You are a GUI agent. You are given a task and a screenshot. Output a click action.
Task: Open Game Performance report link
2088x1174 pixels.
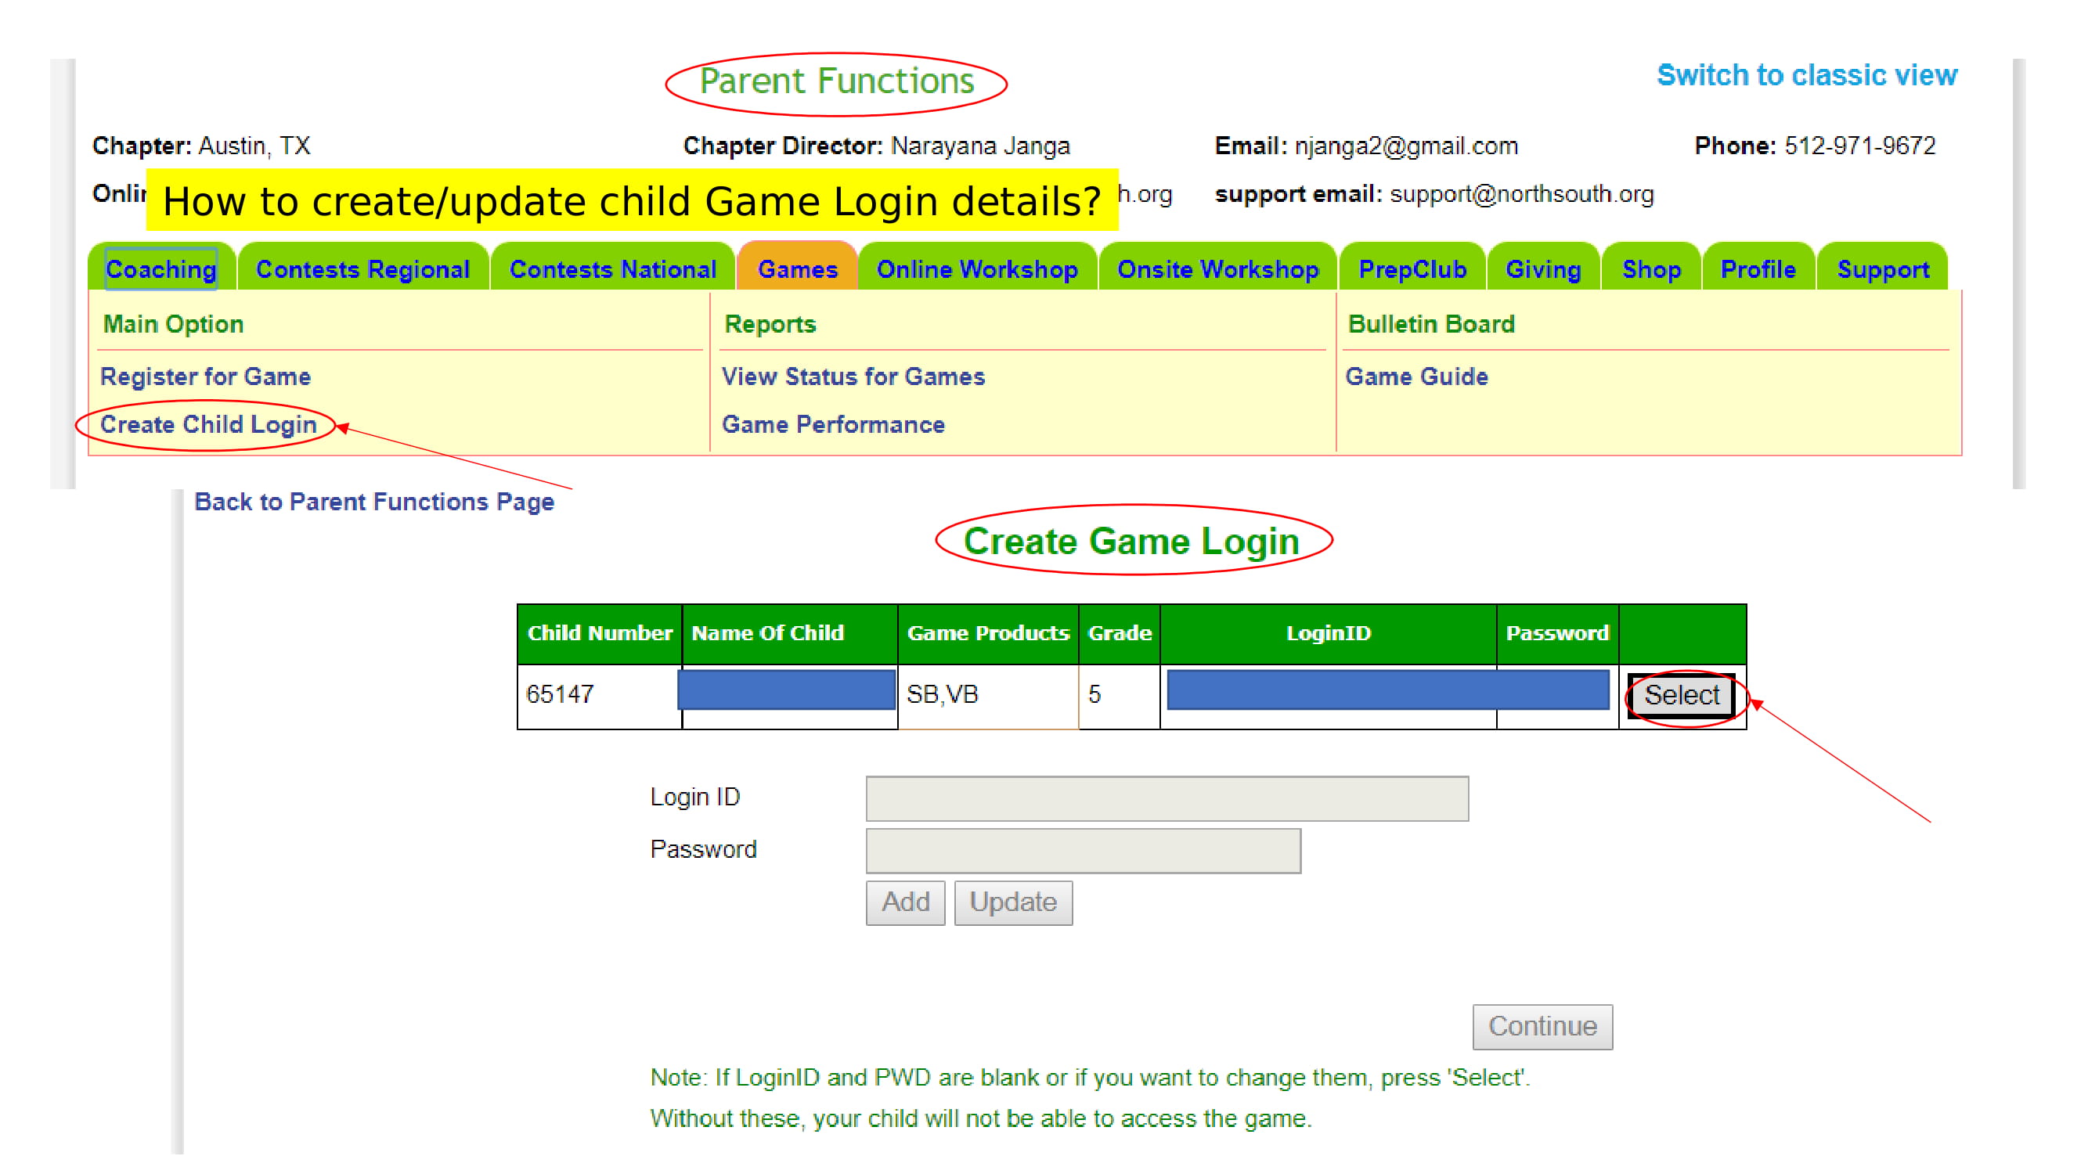tap(835, 423)
